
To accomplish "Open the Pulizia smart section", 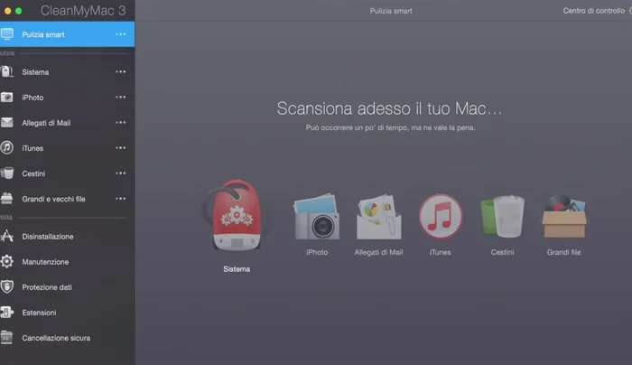I will pyautogui.click(x=68, y=34).
